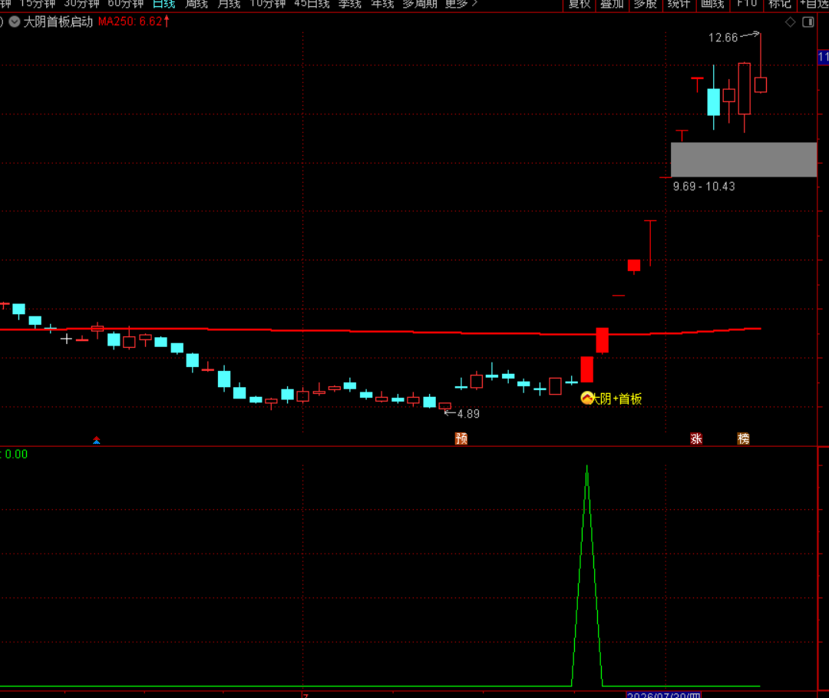Click the 叠加 overlay button
829x698 pixels.
click(613, 5)
